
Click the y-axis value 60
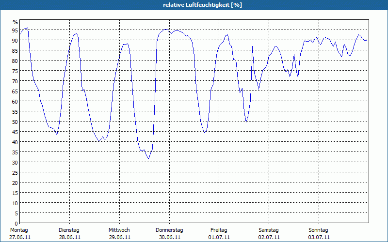click(x=15, y=102)
